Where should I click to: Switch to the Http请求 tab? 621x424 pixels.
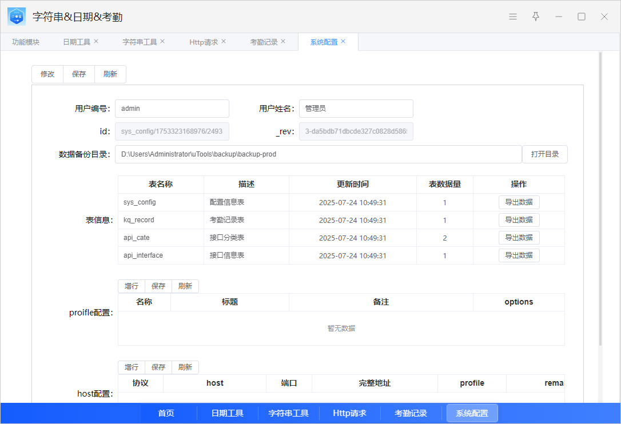pos(204,42)
